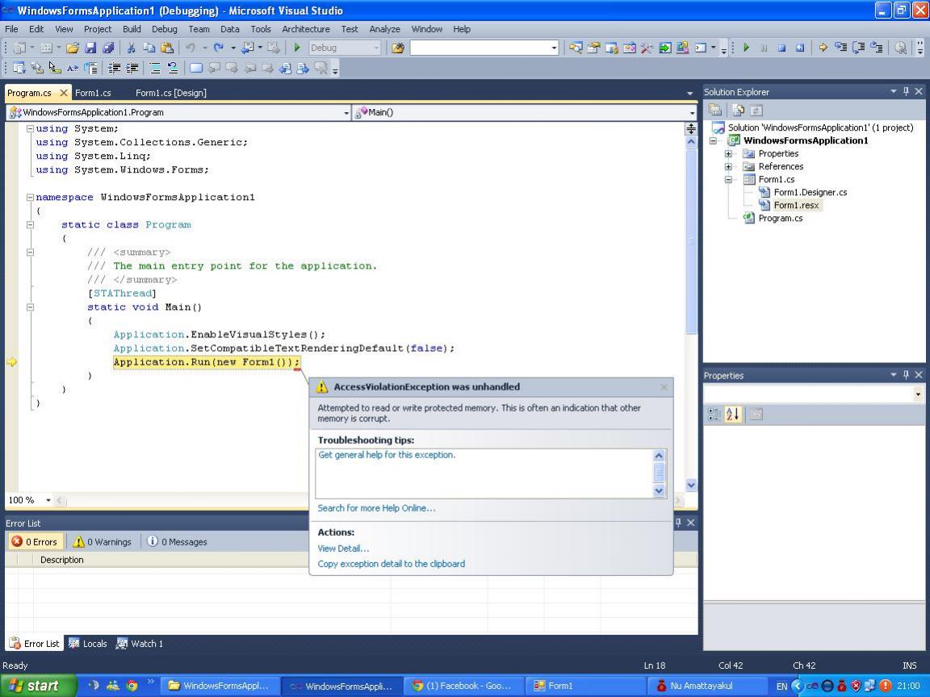The image size is (930, 697).
Task: Click Show Next Statement yellow arrow
Action: click(x=823, y=48)
